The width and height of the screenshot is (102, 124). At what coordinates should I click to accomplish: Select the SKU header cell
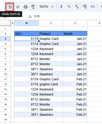[x=26, y=34]
